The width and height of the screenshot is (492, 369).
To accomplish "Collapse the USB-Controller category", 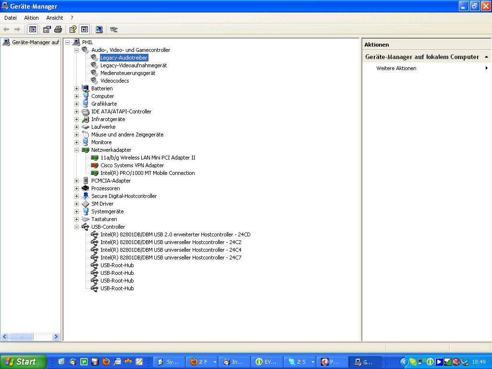I will click(76, 227).
